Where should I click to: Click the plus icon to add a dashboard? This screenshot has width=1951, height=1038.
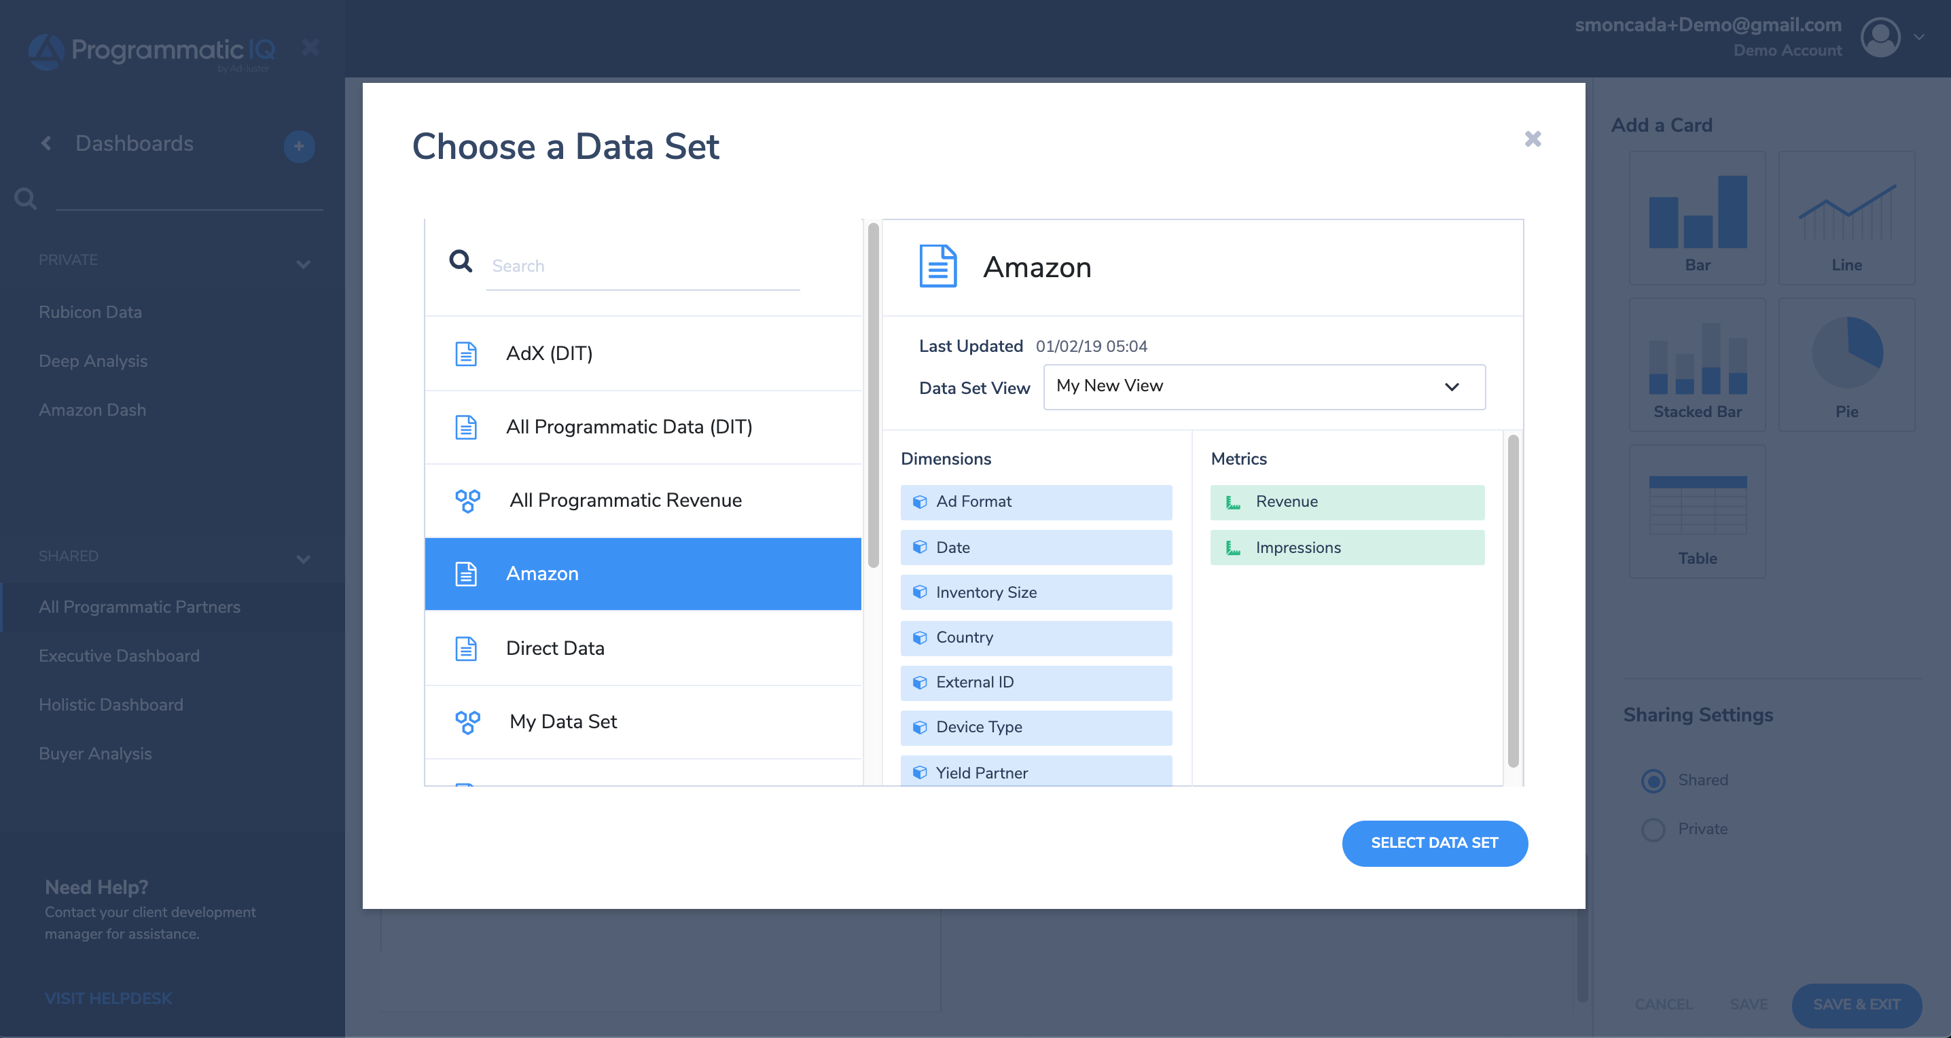click(299, 145)
